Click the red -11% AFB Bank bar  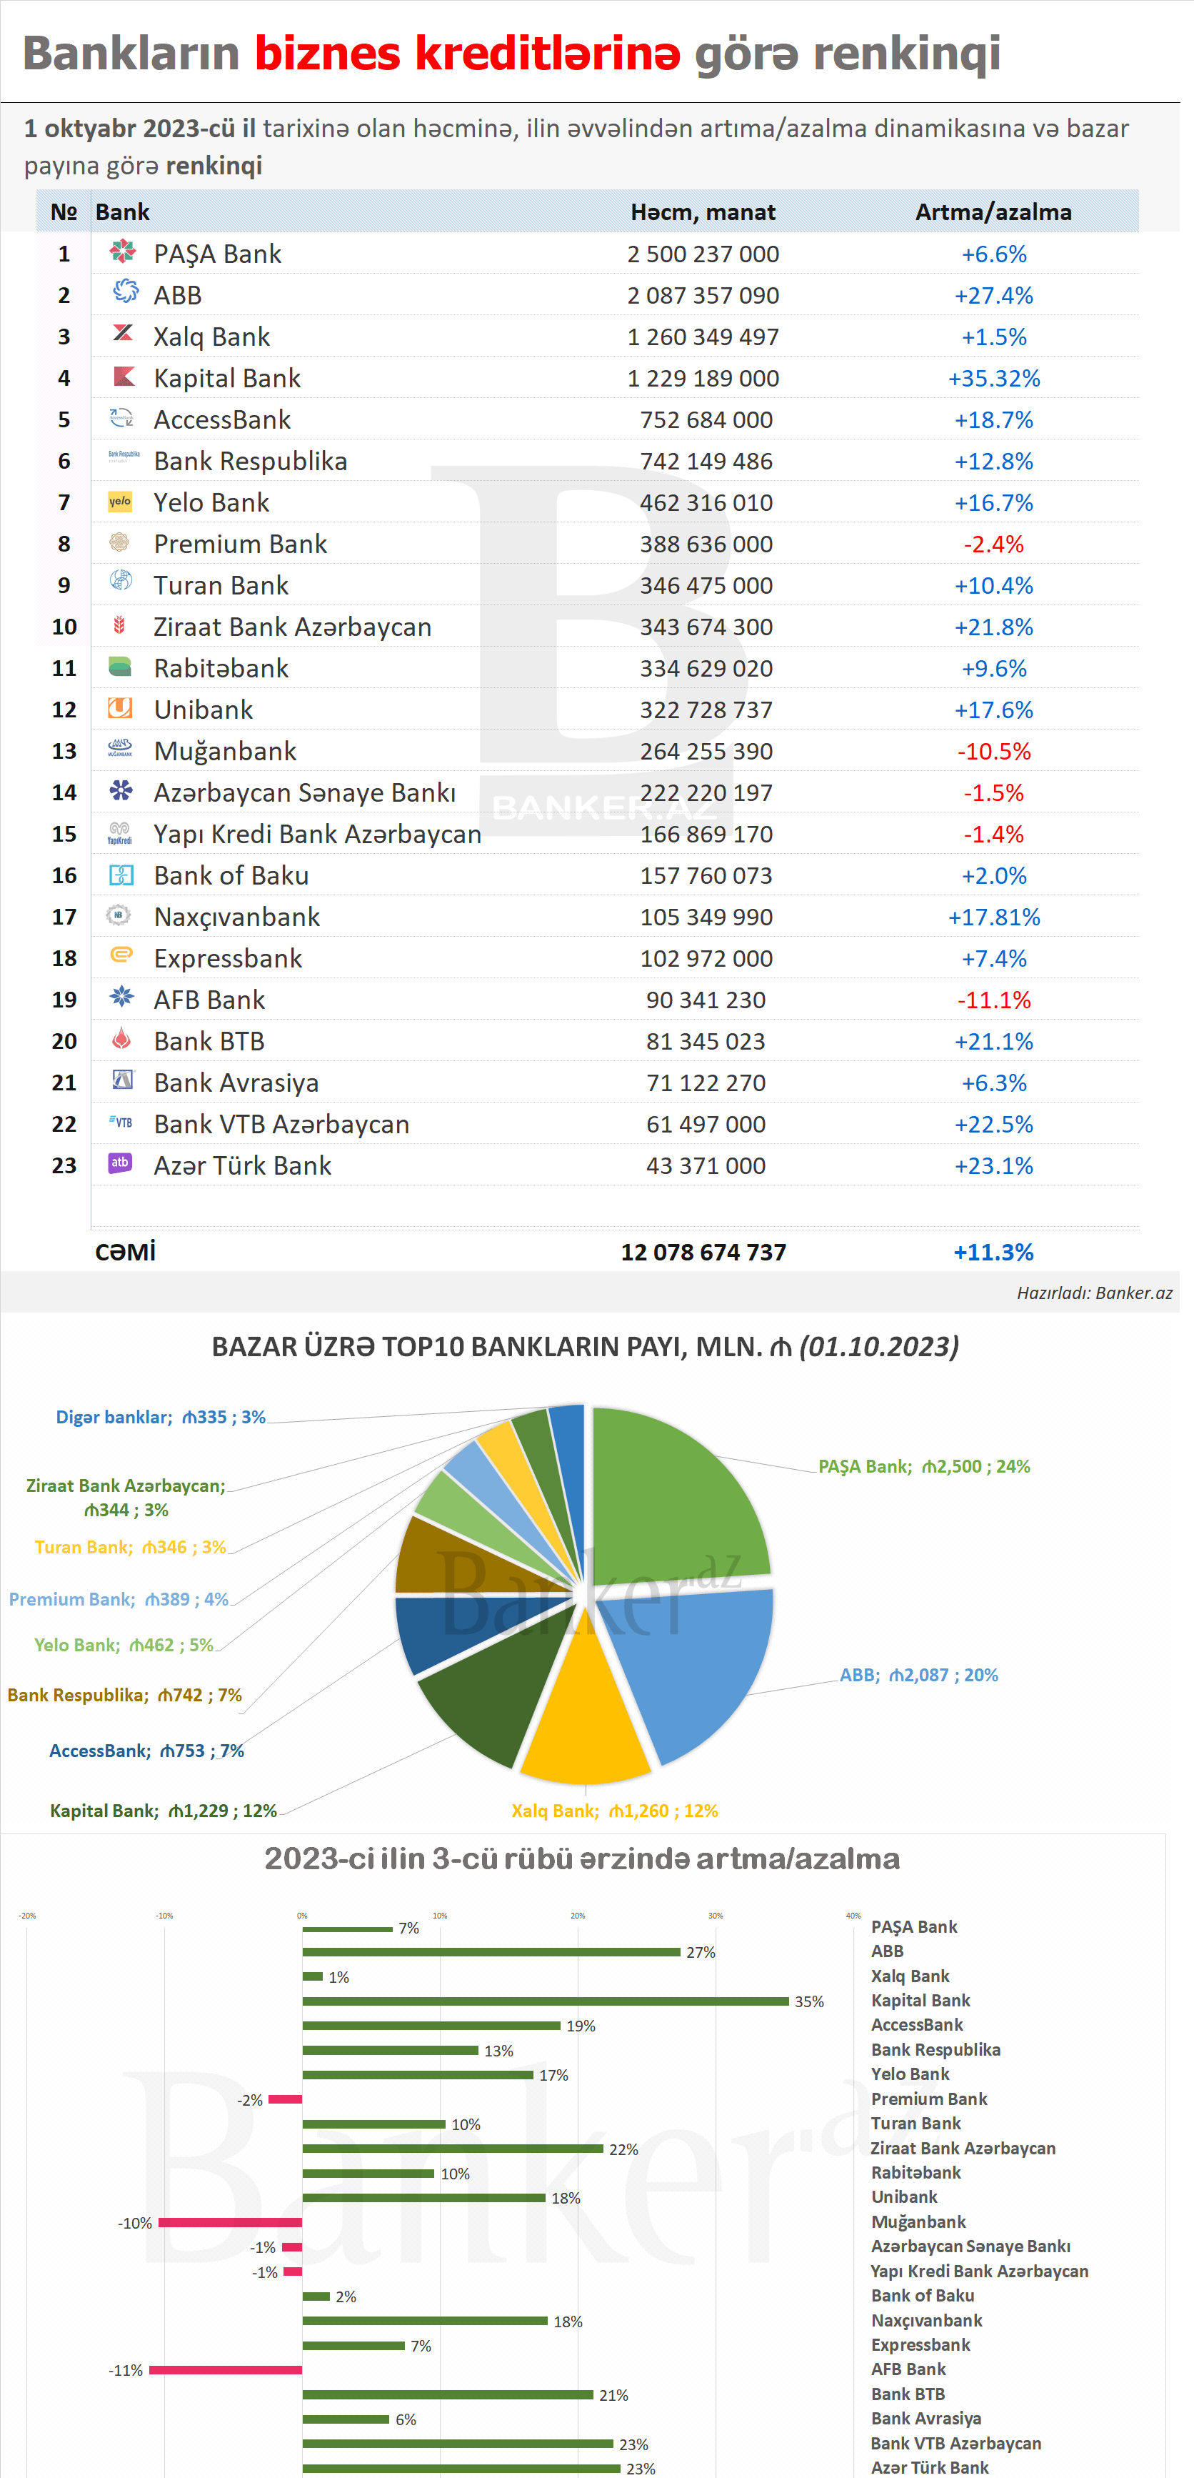point(226,2370)
